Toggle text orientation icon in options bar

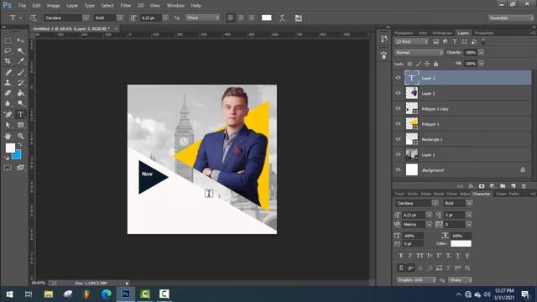[34, 18]
